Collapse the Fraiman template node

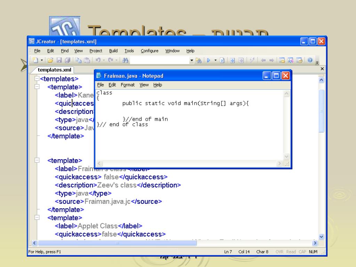coord(37,160)
